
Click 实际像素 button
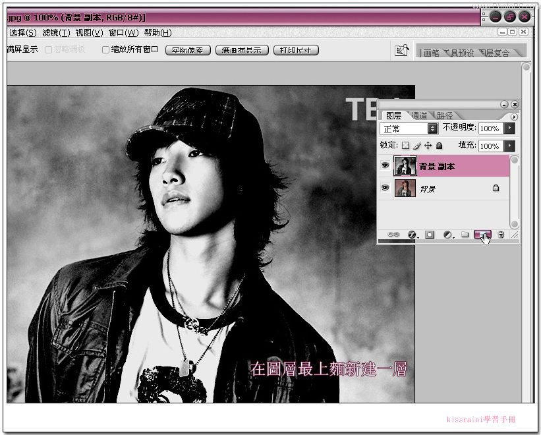click(x=188, y=50)
